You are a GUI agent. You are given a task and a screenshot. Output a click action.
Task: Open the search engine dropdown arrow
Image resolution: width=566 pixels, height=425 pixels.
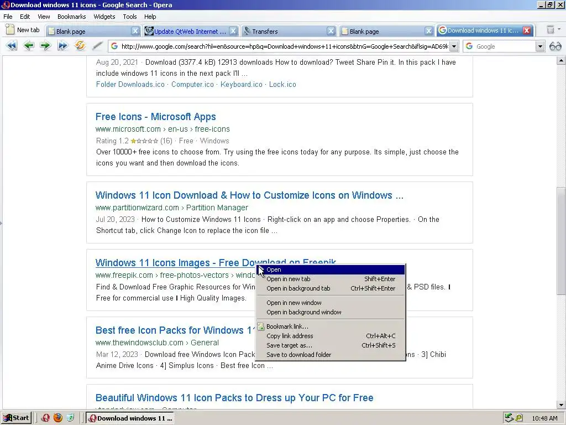click(x=540, y=46)
